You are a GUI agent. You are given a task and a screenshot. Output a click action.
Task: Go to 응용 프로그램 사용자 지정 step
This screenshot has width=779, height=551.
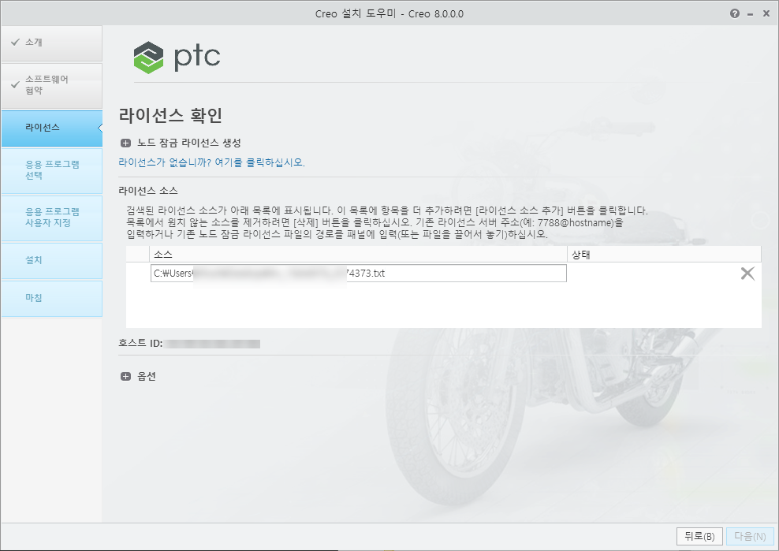click(52, 218)
